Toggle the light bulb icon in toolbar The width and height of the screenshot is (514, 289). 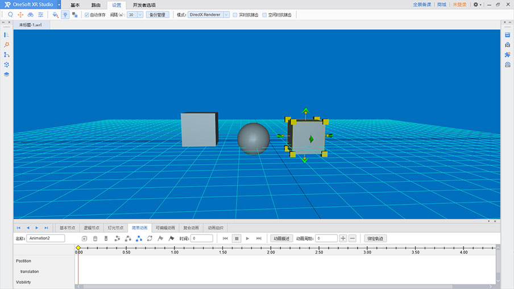point(65,15)
